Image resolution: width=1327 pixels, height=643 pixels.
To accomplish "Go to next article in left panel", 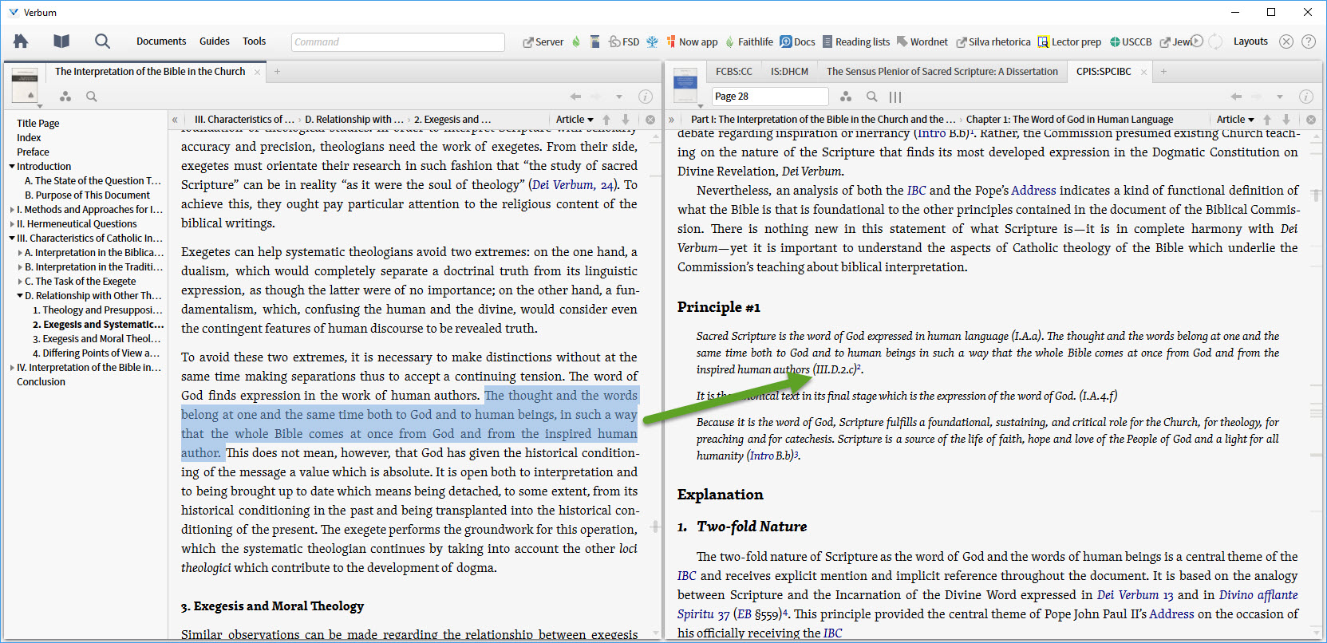I will pyautogui.click(x=626, y=120).
